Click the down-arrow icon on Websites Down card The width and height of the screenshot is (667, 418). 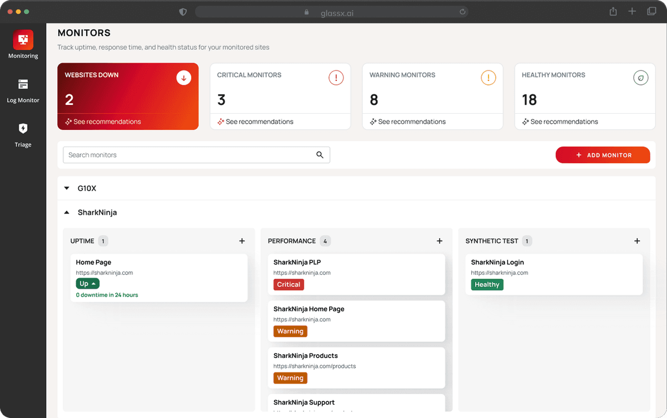[x=183, y=78]
